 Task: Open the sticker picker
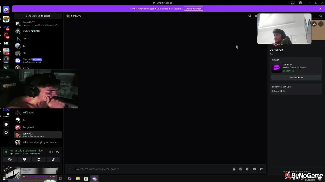[248, 169]
